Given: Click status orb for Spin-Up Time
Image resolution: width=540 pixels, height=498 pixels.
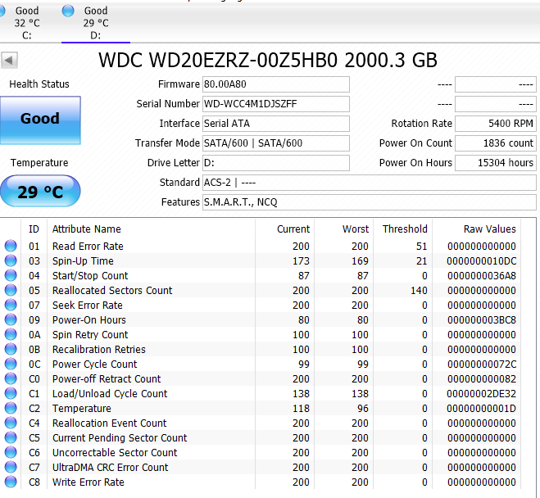Looking at the screenshot, I should [x=11, y=260].
